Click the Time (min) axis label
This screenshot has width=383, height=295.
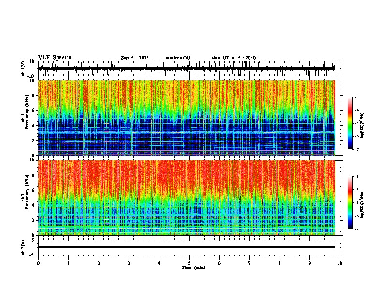tap(193, 268)
